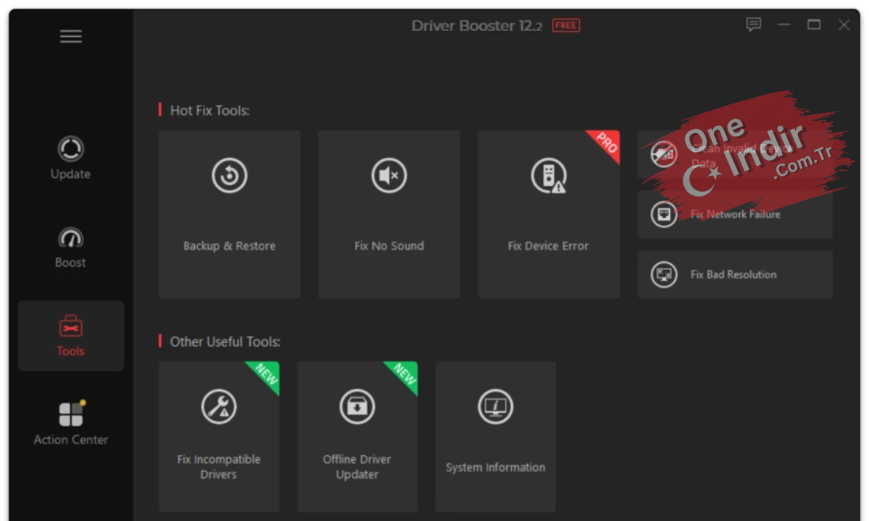Screen dimensions: 869x521
Task: Open the Action Center grid icon
Action: click(71, 414)
